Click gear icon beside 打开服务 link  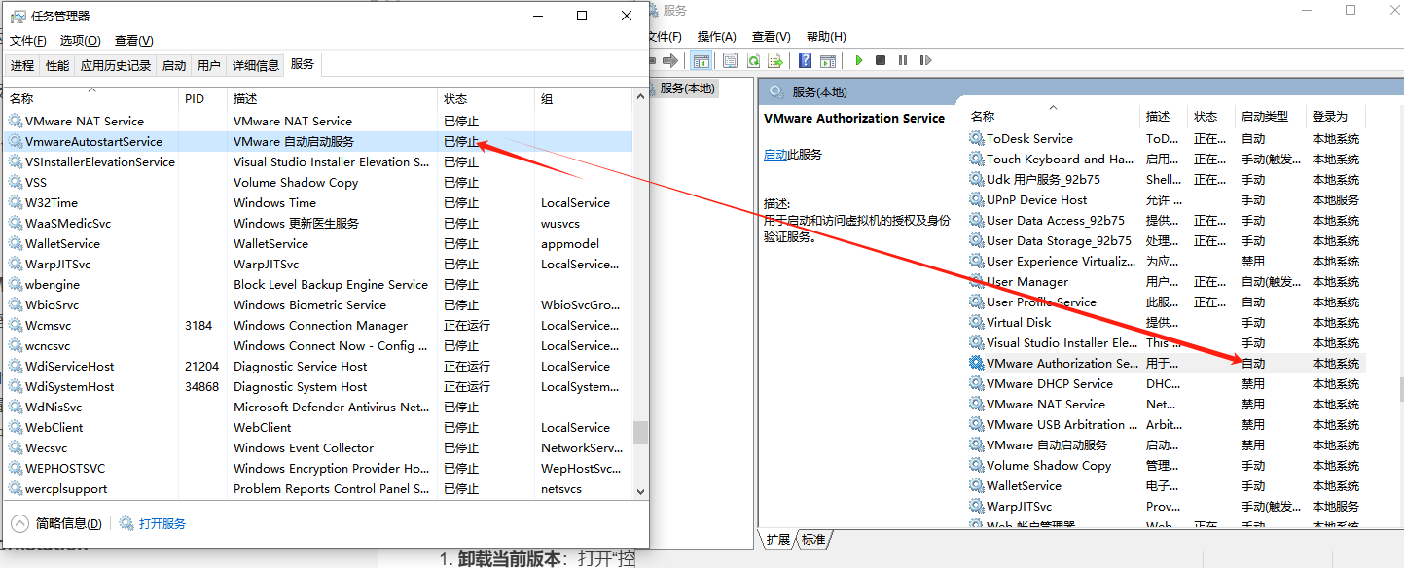pos(126,524)
